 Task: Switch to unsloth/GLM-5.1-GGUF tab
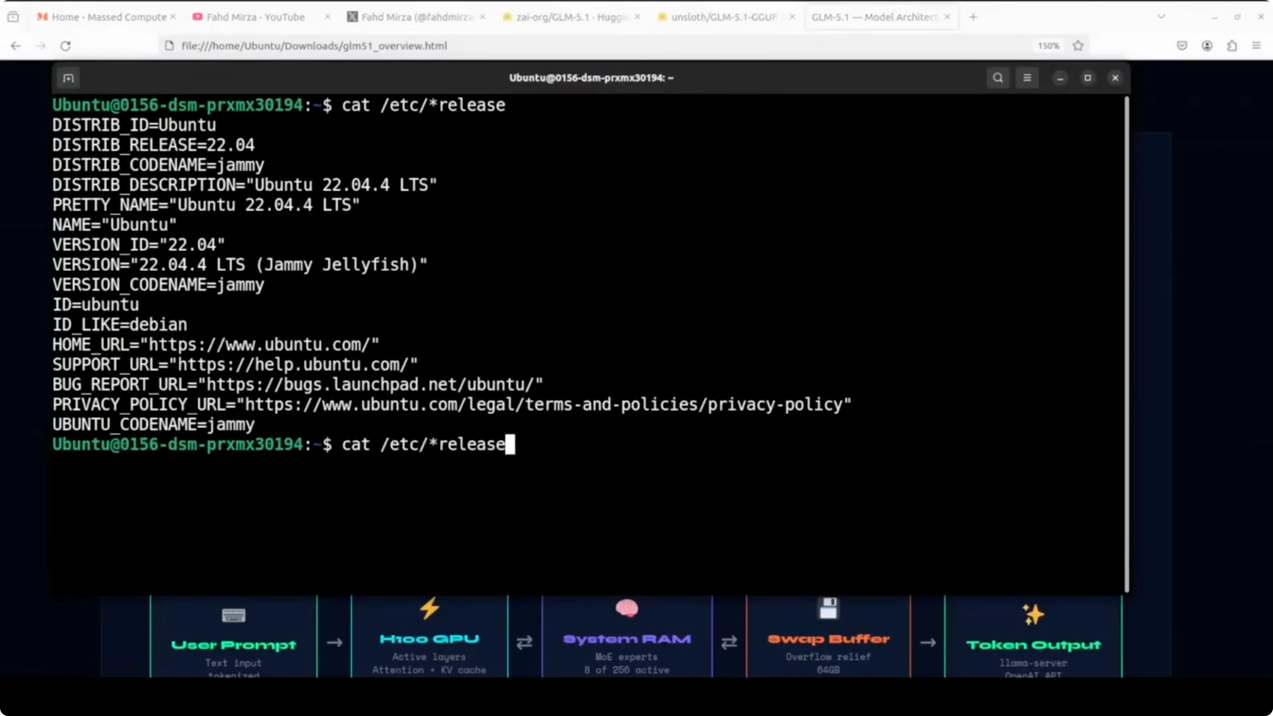[723, 17]
